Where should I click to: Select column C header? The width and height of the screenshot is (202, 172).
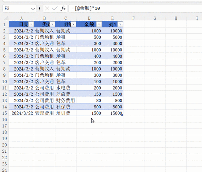click(x=65, y=18)
